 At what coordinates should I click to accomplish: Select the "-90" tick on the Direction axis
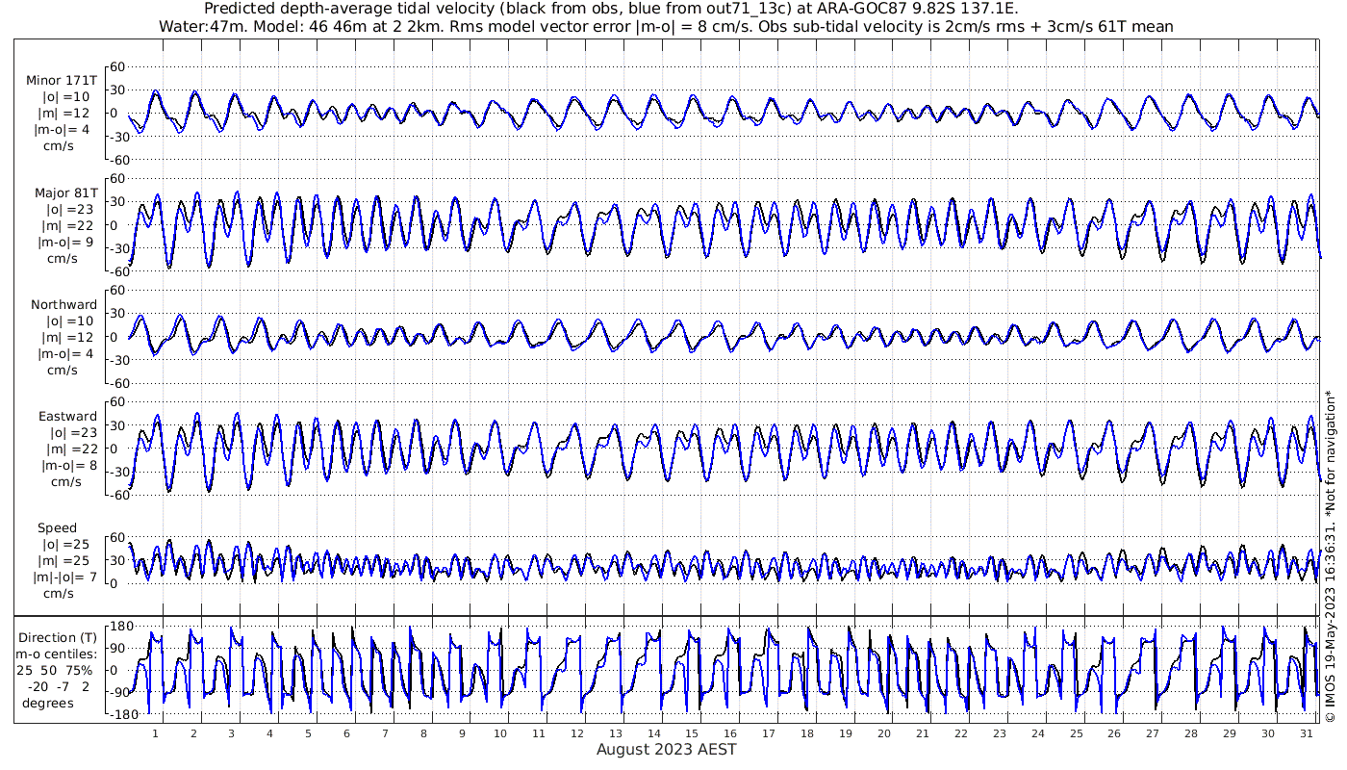119,692
